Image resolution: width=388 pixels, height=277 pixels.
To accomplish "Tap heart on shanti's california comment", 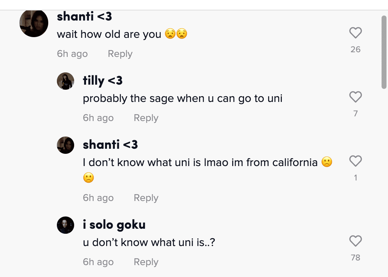I will [355, 161].
